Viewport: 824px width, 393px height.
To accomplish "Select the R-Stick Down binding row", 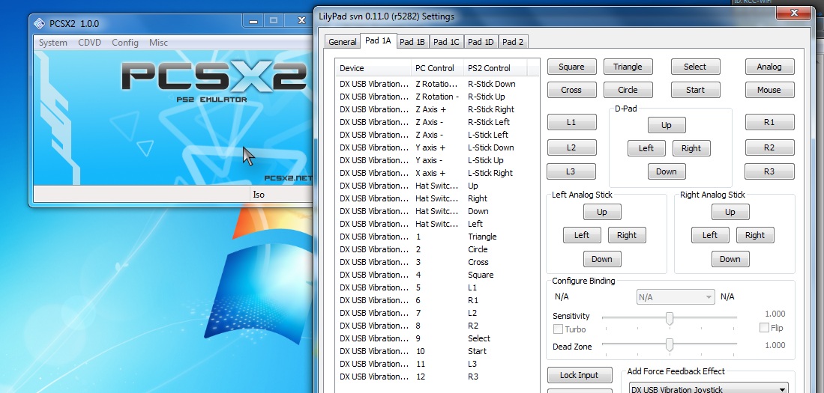I will tap(435, 84).
